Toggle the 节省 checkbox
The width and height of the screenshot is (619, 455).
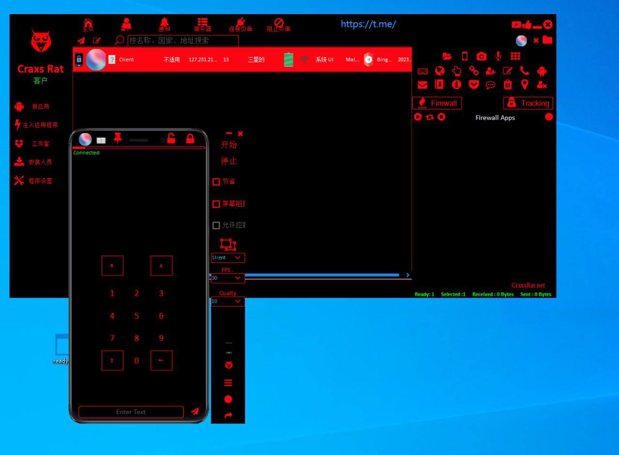tap(216, 182)
